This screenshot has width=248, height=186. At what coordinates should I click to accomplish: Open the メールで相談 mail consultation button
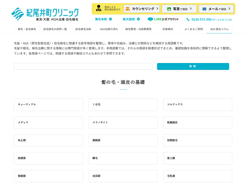pos(216,9)
